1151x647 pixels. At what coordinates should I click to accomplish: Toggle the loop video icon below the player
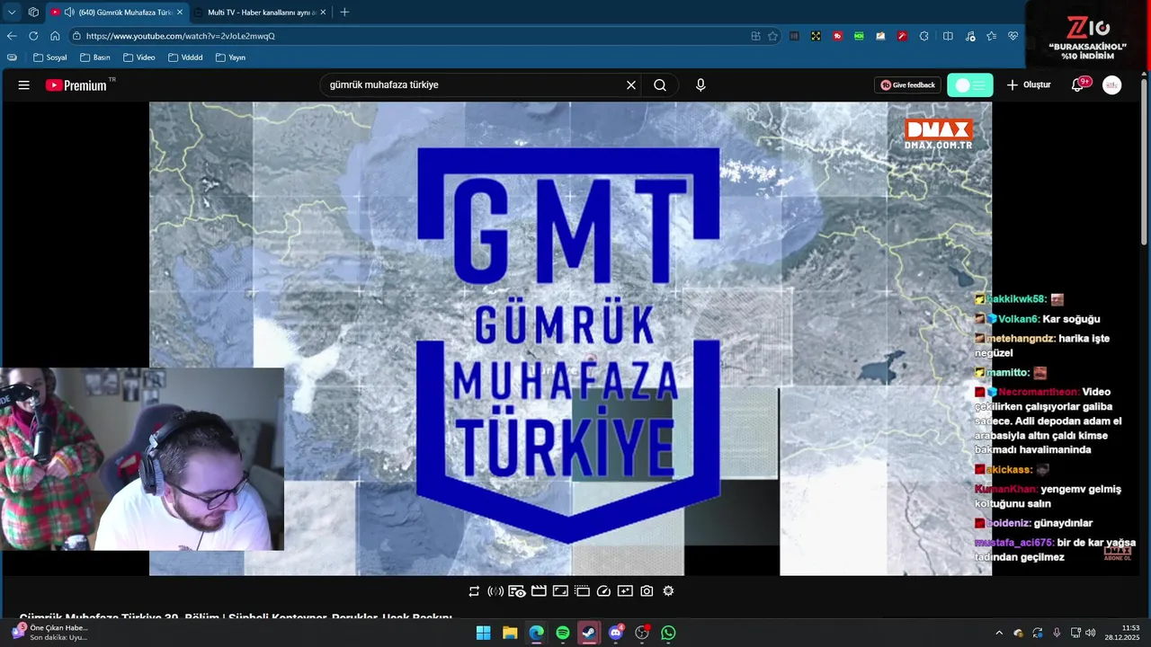tap(474, 591)
